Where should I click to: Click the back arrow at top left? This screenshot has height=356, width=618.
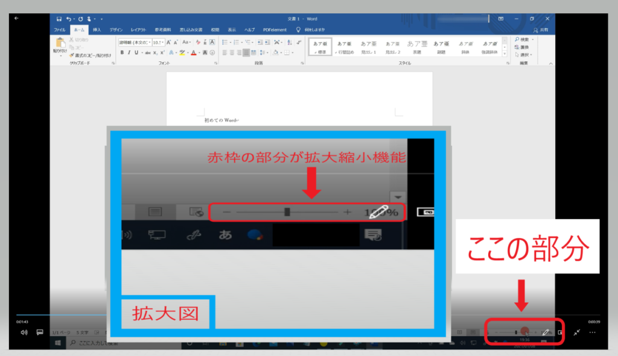16,18
